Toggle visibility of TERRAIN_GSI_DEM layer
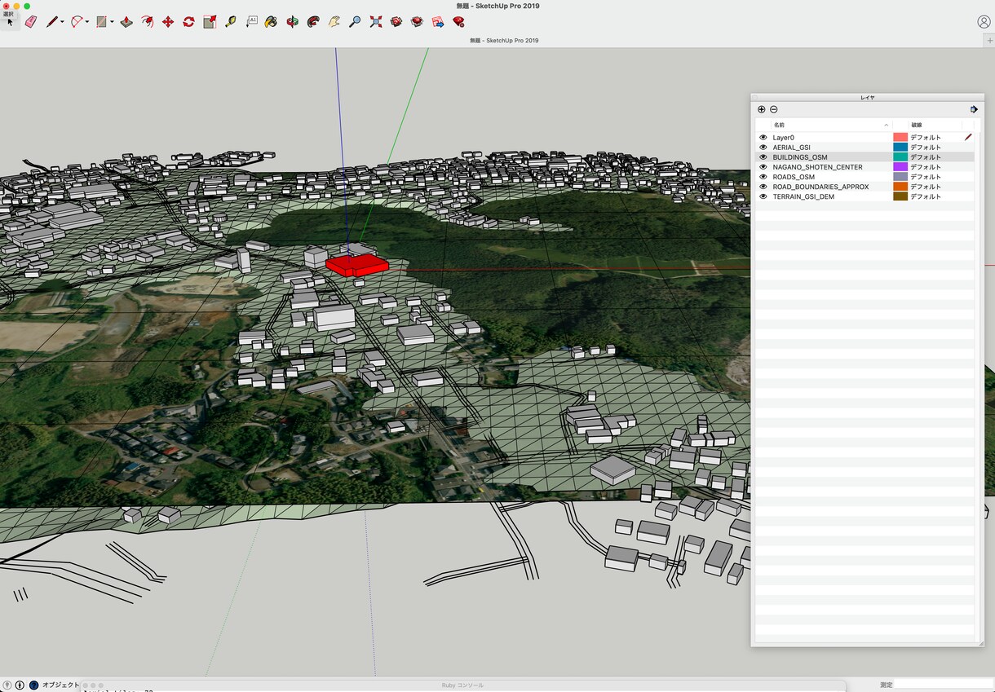The width and height of the screenshot is (995, 692). pyautogui.click(x=763, y=196)
